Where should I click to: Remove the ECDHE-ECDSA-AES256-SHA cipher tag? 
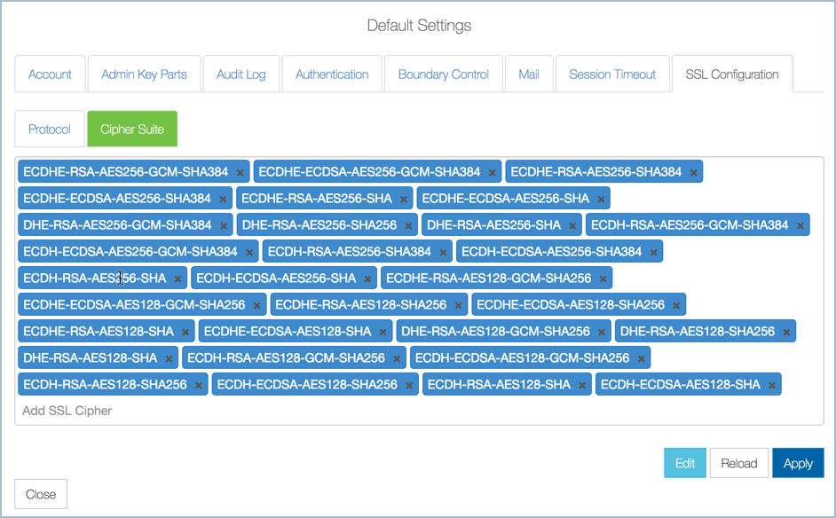601,200
